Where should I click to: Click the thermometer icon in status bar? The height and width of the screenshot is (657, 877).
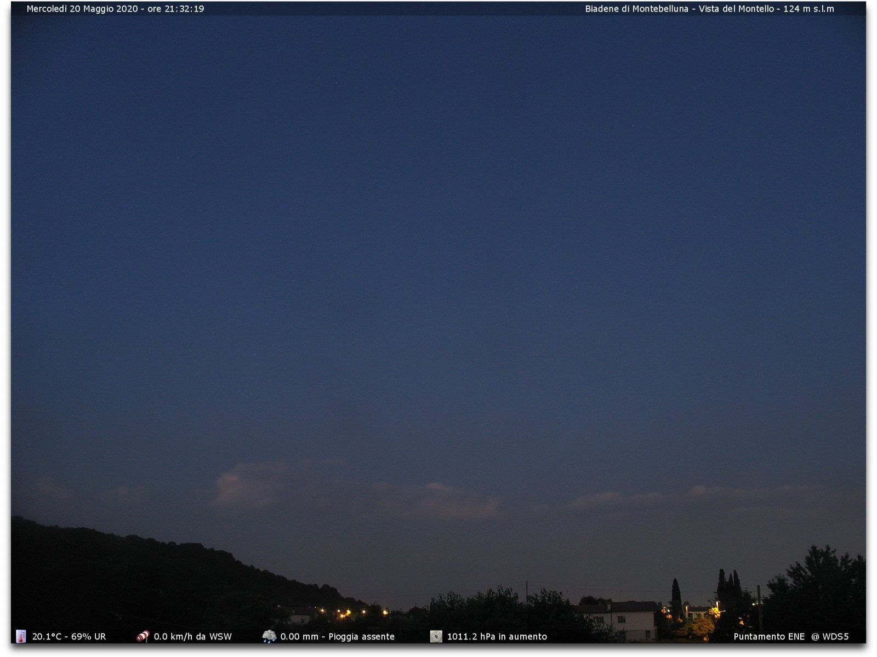21,636
